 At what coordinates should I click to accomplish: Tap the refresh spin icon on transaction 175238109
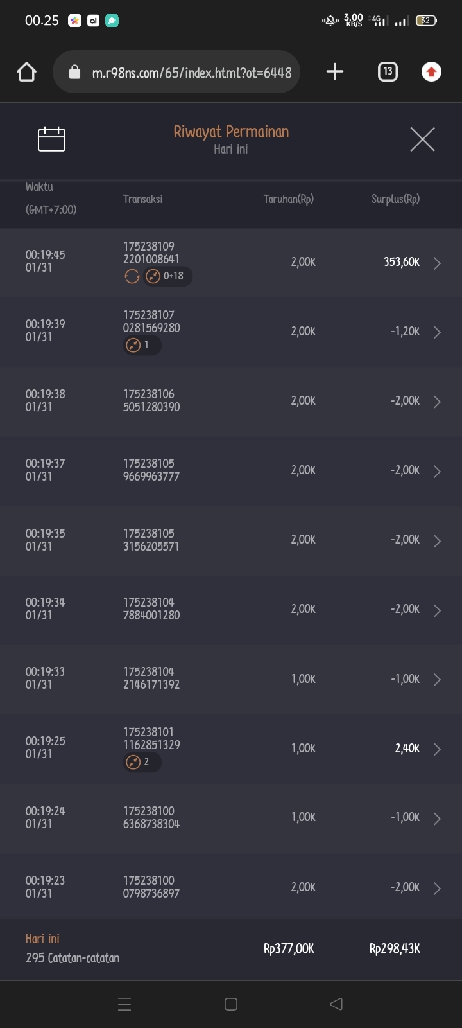click(x=132, y=276)
